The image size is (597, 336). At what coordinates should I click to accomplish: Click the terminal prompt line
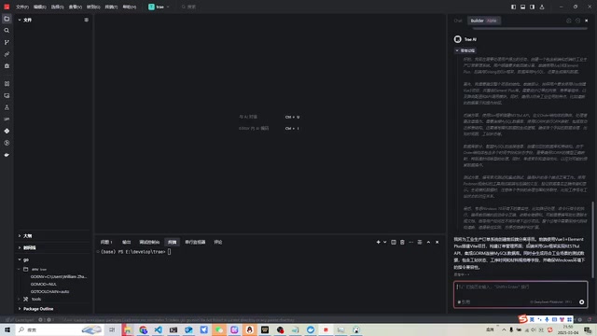135,252
